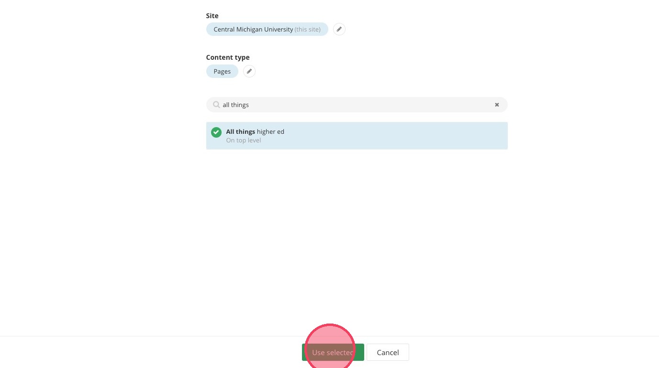
Task: Click the Pages content type chip
Action: click(222, 71)
